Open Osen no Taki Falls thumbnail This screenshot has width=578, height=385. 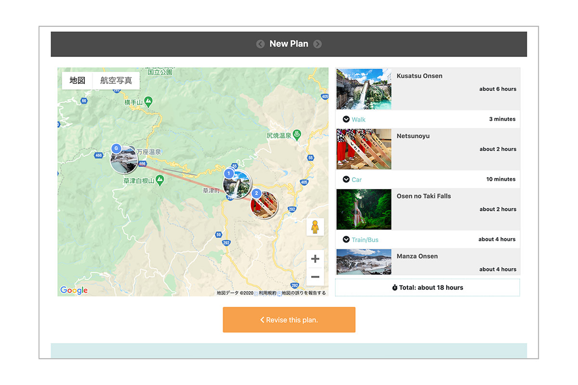(x=364, y=209)
